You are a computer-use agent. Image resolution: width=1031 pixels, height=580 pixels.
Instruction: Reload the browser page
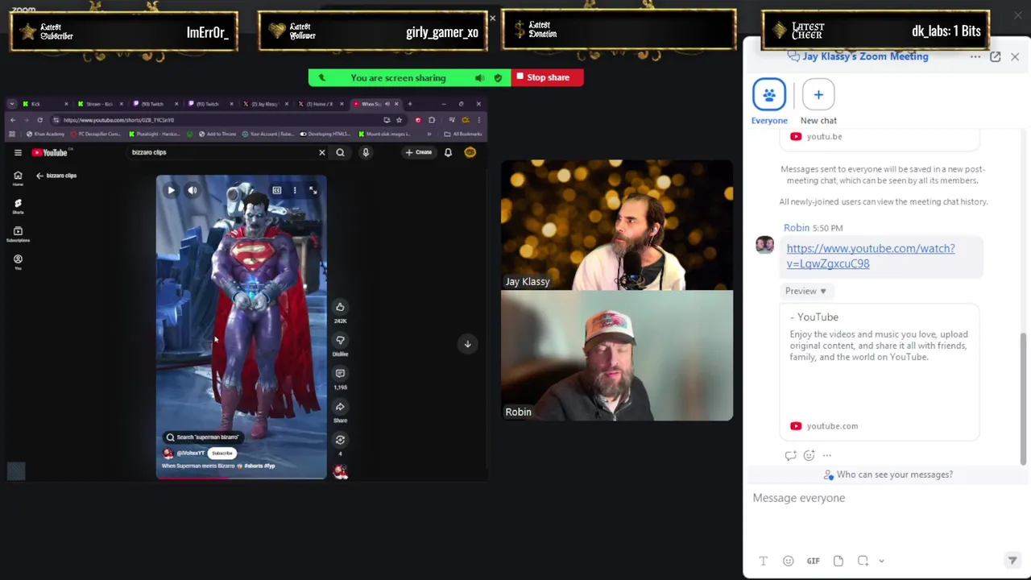(x=39, y=120)
